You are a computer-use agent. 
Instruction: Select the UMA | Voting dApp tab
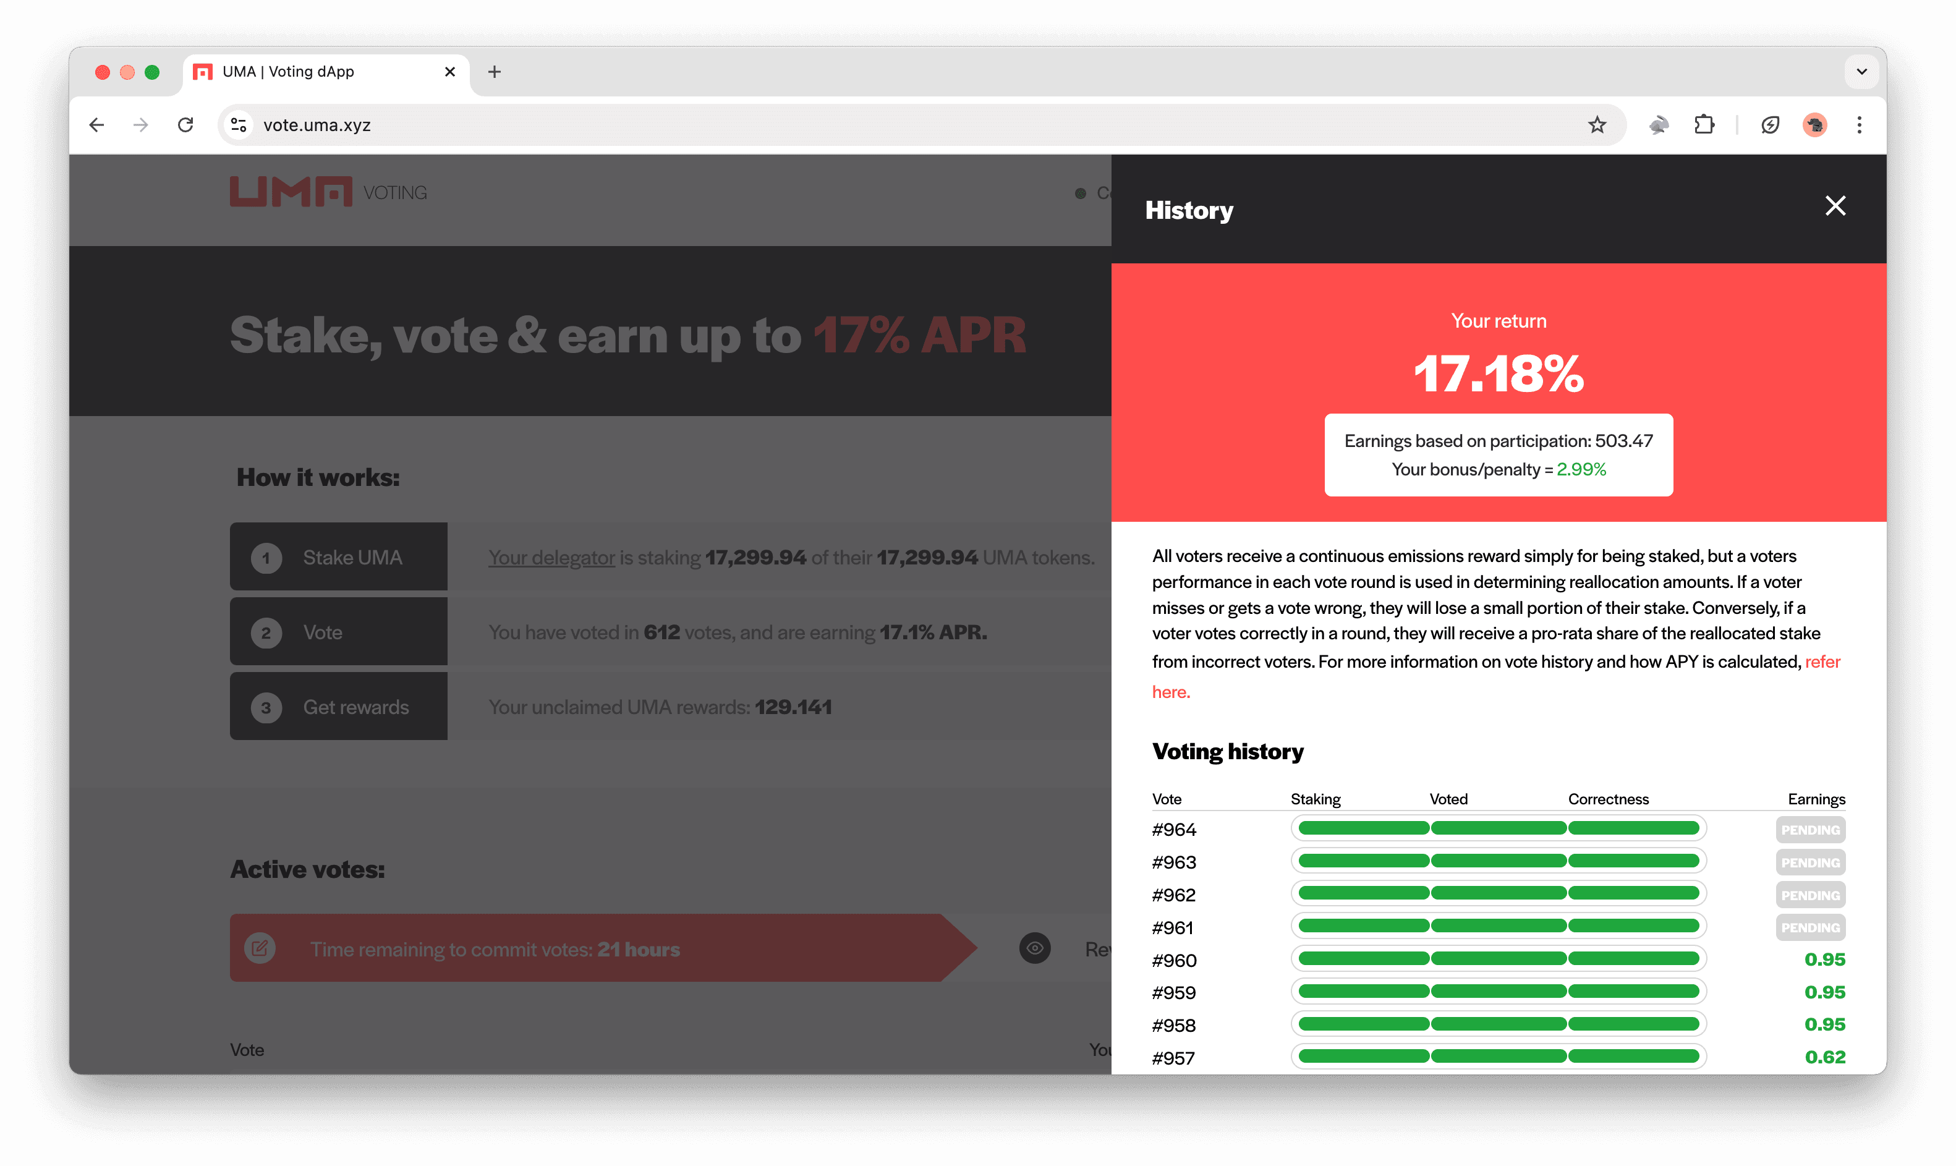(326, 72)
